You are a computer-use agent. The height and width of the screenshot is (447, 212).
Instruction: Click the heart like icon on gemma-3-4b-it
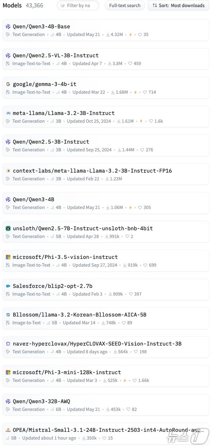pos(145,92)
